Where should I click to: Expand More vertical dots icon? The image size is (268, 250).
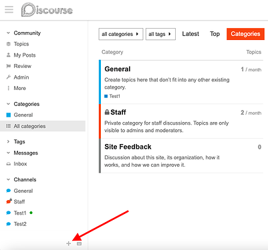coord(9,88)
